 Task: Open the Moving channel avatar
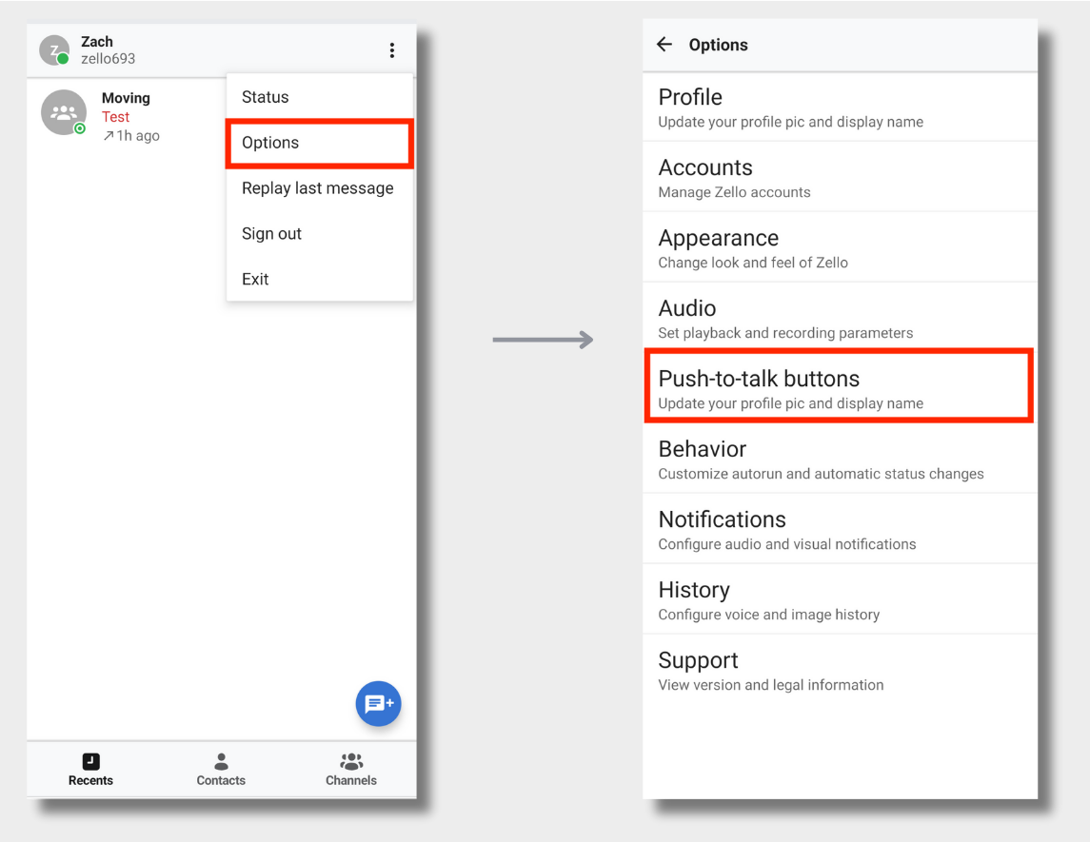63,111
